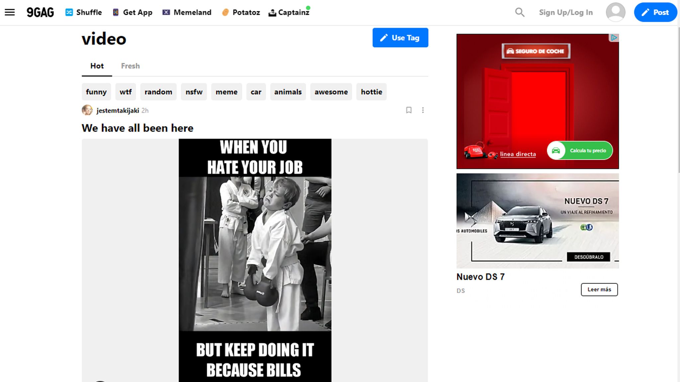
Task: Click the user avatar icon
Action: coord(615,12)
